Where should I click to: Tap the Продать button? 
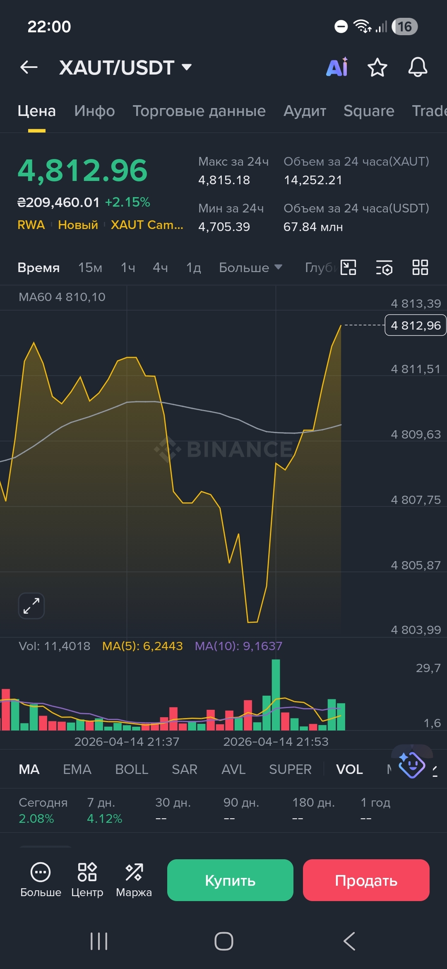pyautogui.click(x=366, y=880)
